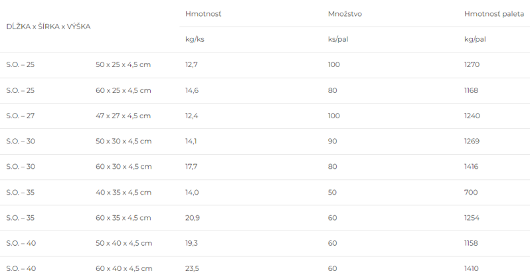Select the pallet weight 700

(470, 193)
